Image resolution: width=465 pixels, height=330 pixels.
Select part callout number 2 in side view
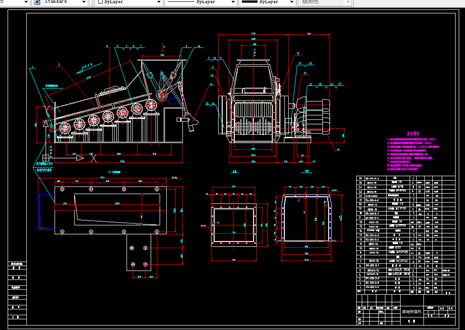(x=59, y=65)
